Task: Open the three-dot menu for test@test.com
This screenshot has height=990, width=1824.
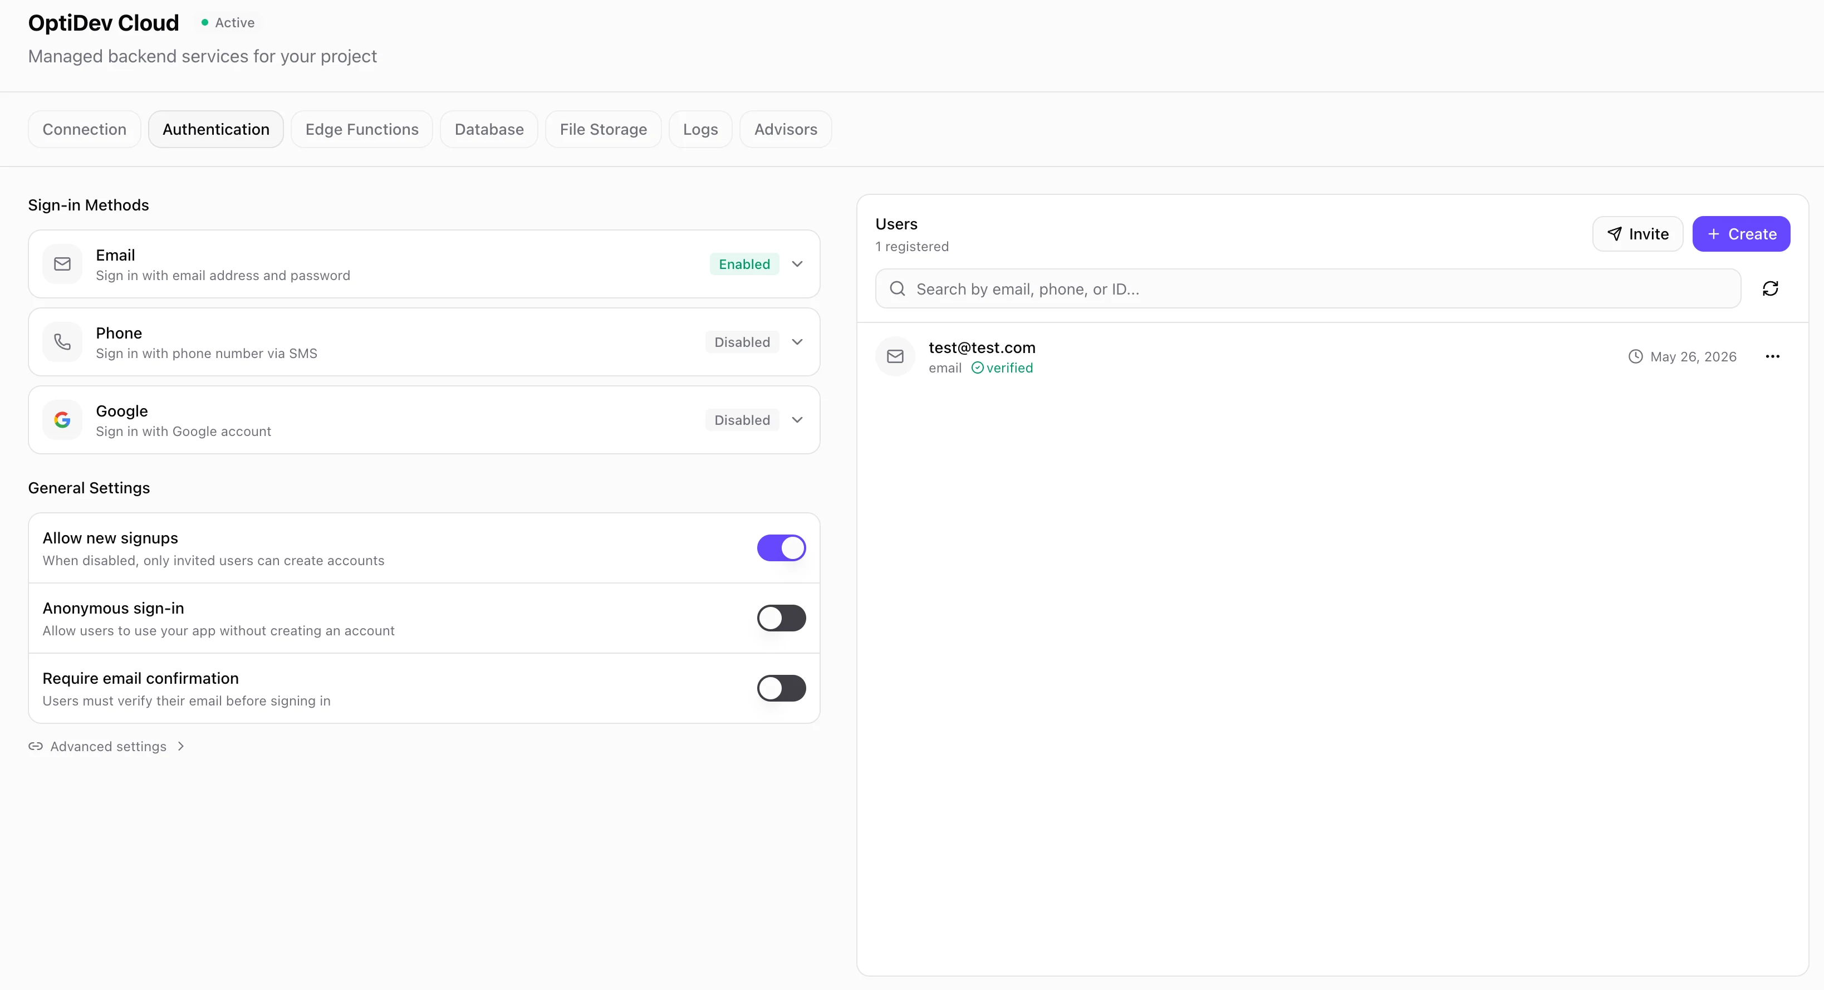Action: pos(1772,356)
